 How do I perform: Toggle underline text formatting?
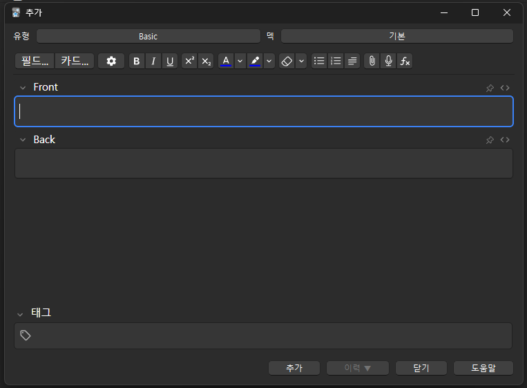170,61
